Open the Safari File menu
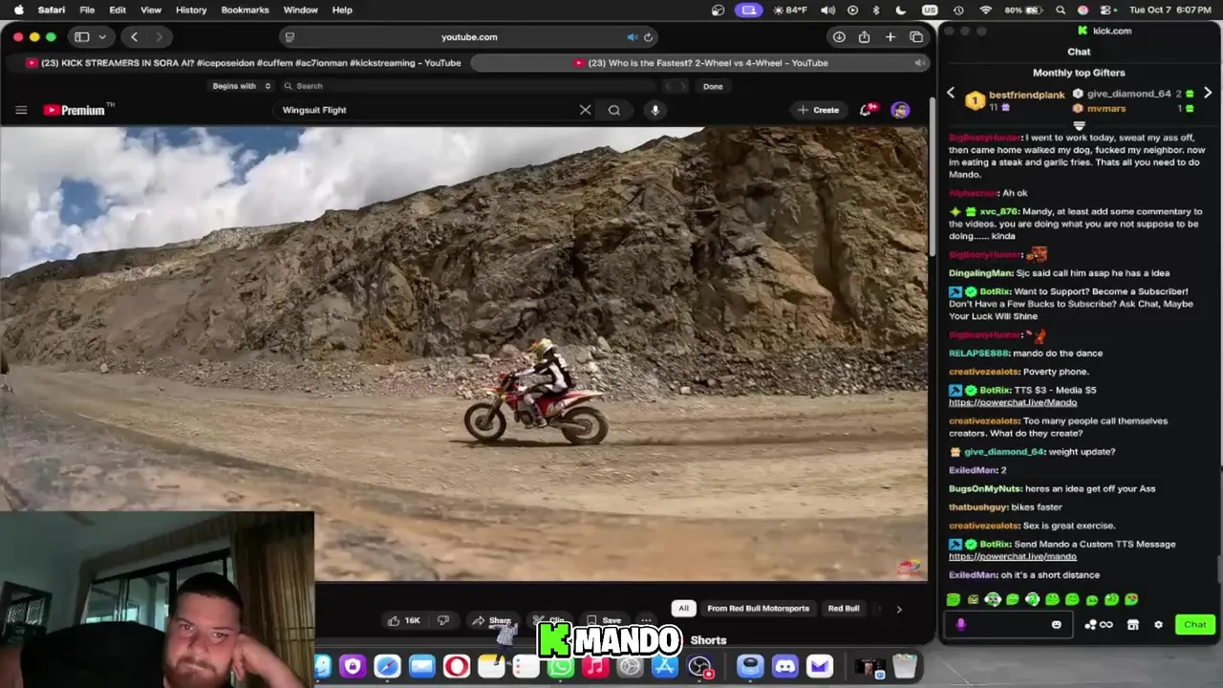Image resolution: width=1223 pixels, height=688 pixels. point(87,10)
